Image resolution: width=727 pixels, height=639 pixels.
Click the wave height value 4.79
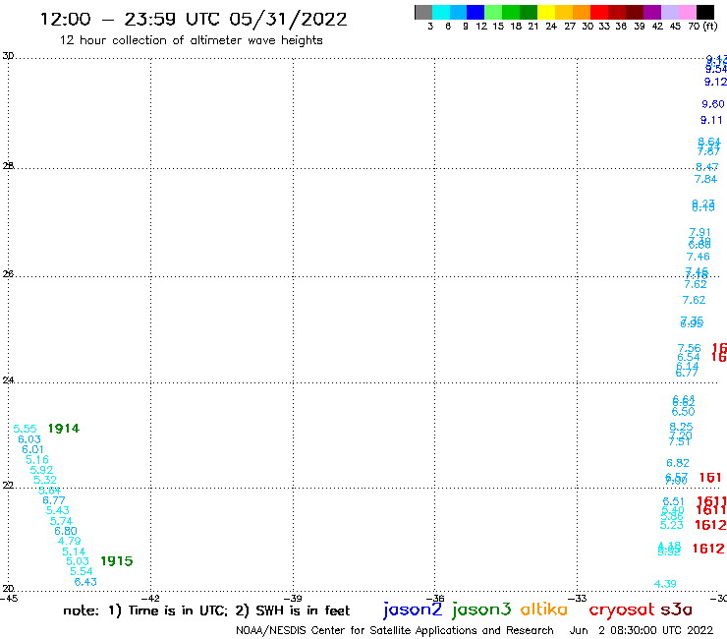(69, 541)
